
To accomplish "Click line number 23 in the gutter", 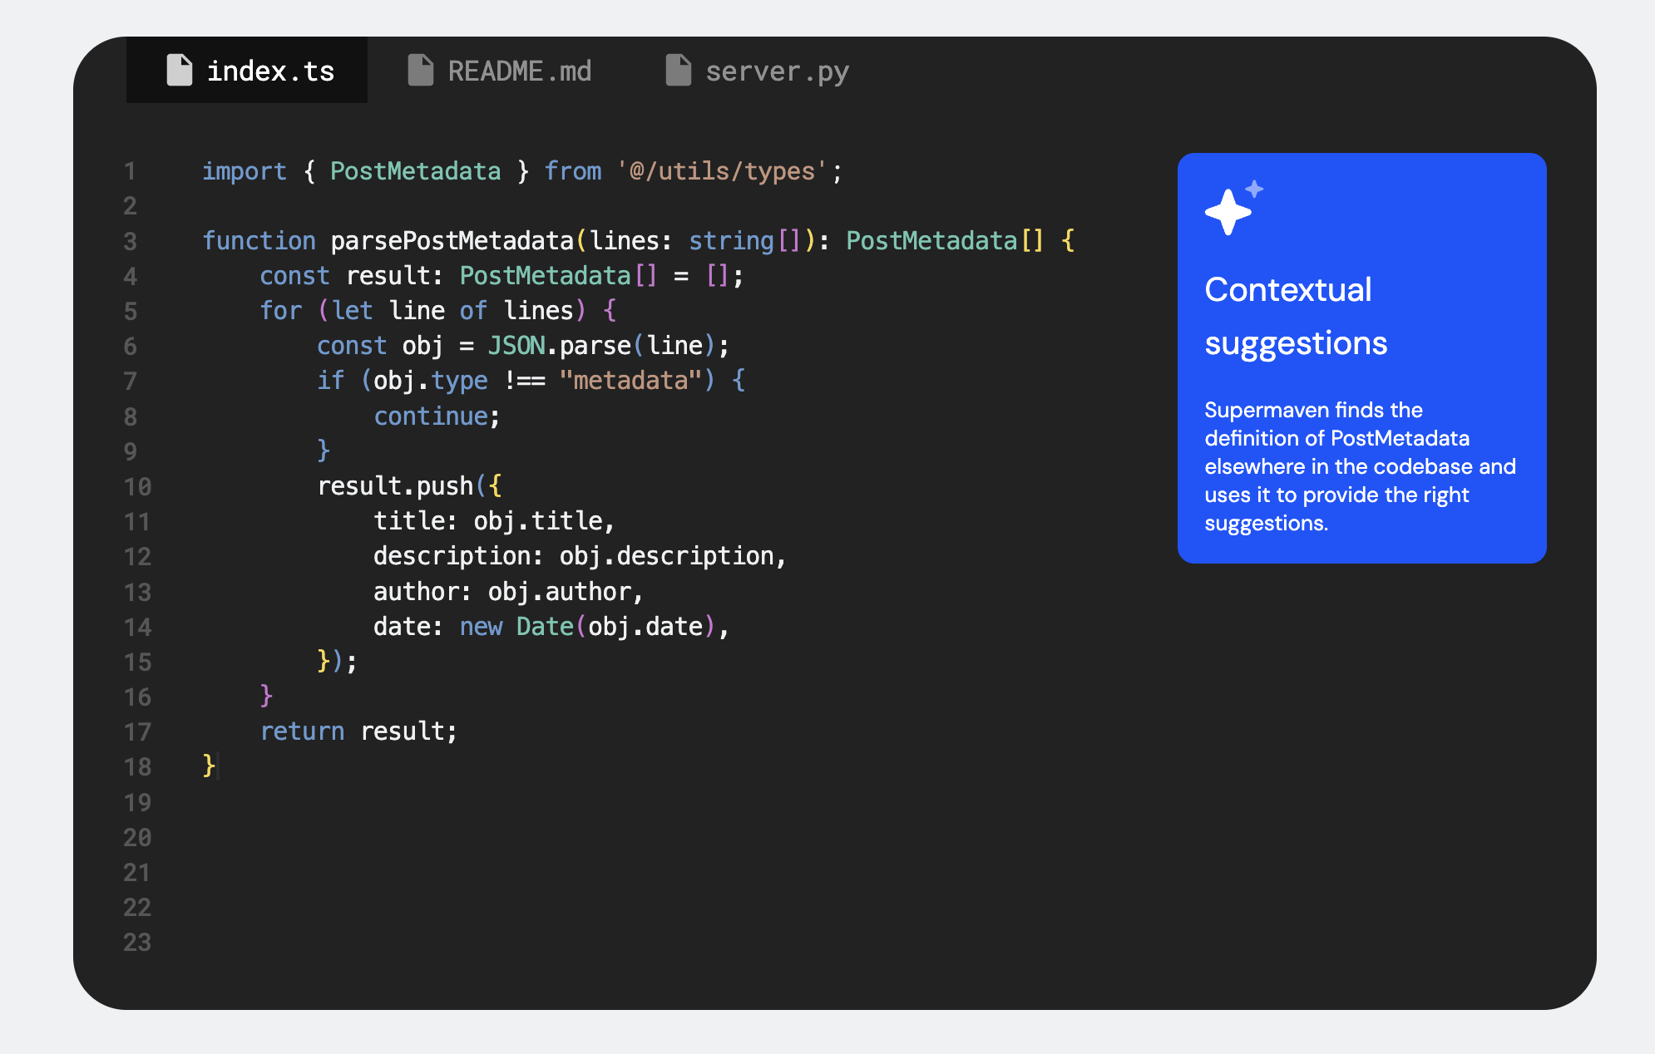I will [137, 942].
